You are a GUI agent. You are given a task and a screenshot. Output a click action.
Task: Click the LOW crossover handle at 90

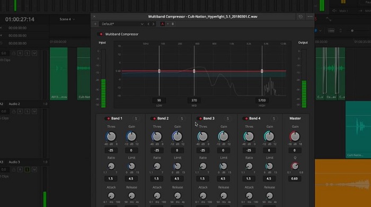click(159, 71)
